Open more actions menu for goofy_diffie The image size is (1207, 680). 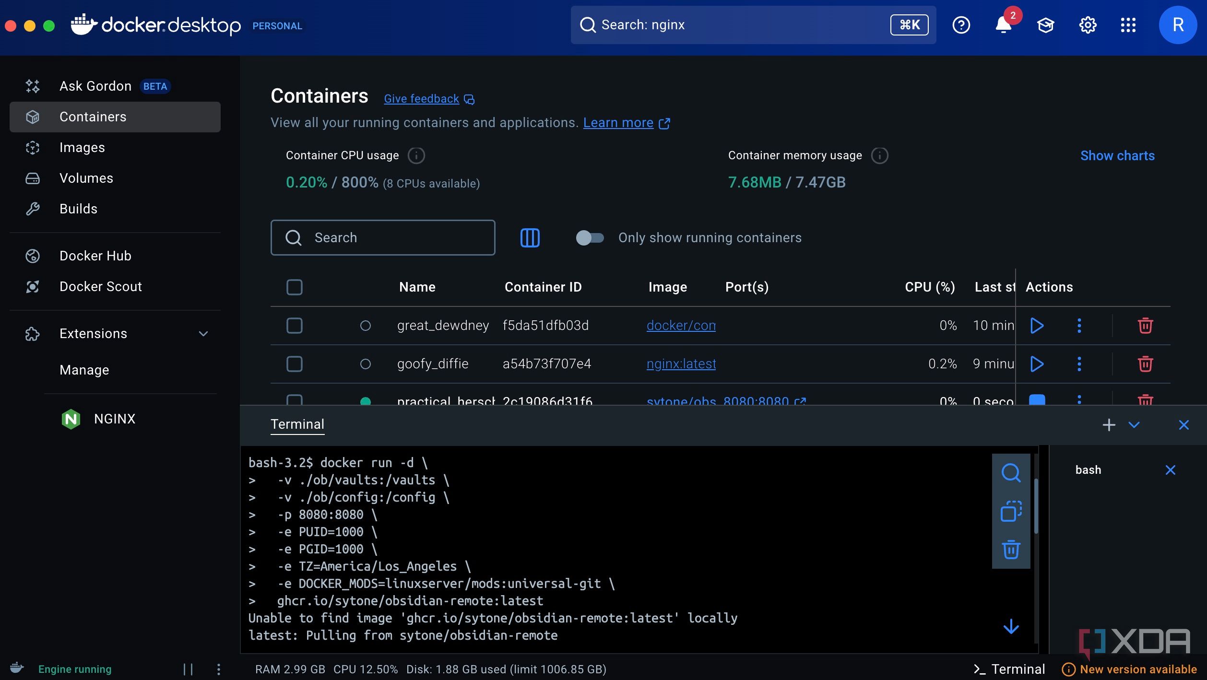click(1079, 364)
